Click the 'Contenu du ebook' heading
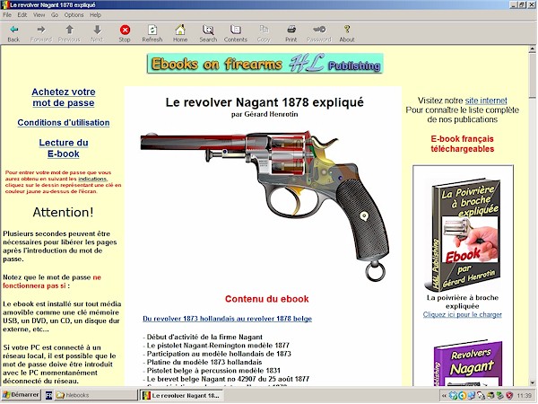 click(266, 299)
